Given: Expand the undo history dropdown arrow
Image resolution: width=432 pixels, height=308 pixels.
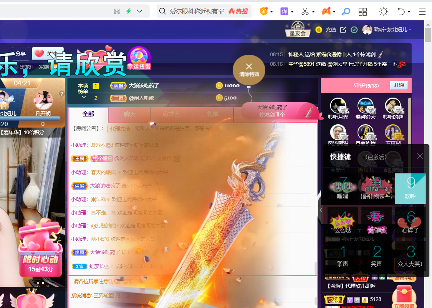Looking at the screenshot, I should click(x=409, y=11).
